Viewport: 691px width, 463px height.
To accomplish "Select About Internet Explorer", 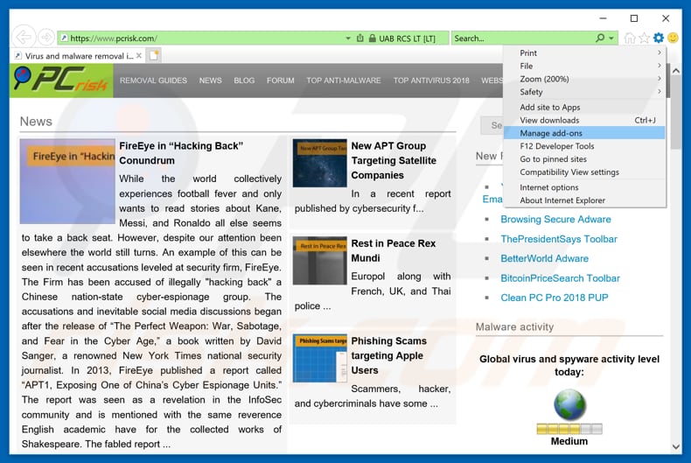I will (x=584, y=200).
